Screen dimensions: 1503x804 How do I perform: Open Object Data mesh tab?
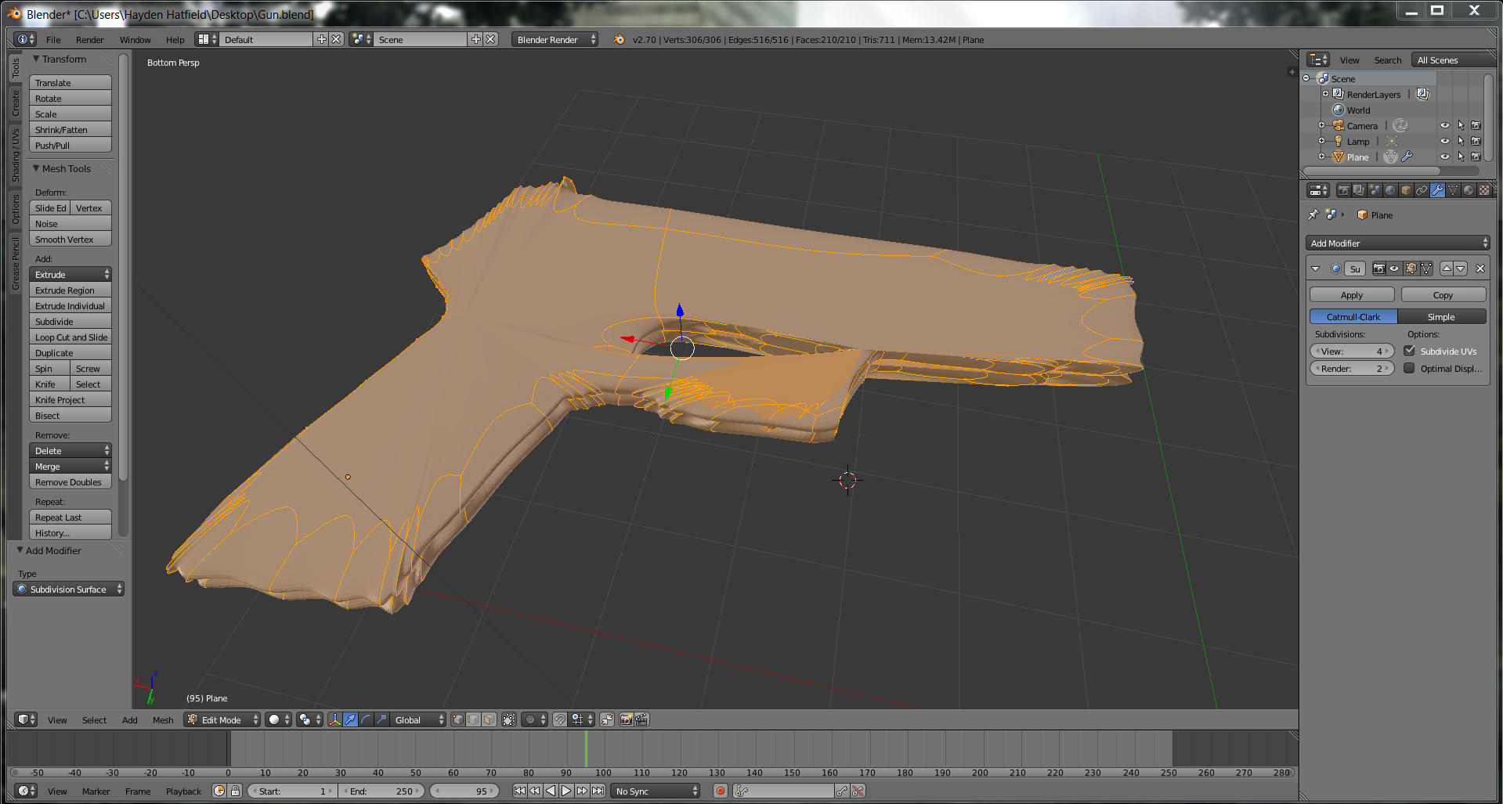(x=1453, y=190)
